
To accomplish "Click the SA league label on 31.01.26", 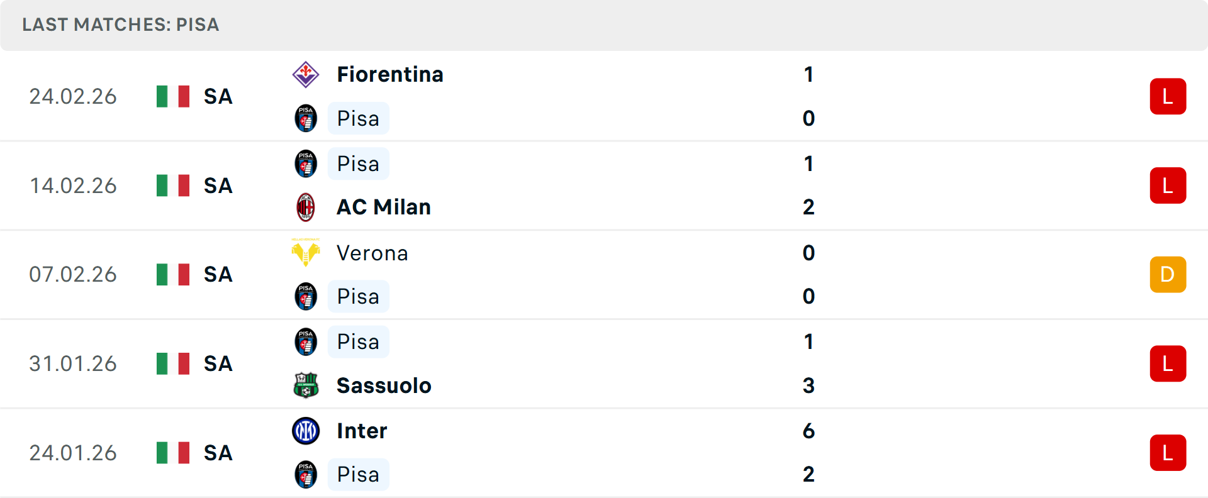I will coord(218,363).
